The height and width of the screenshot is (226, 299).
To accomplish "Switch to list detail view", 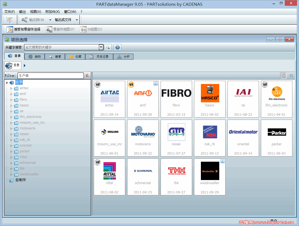I will click(x=291, y=76).
